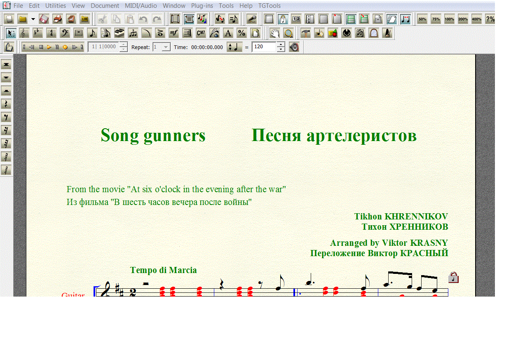This screenshot has height=337, width=525.
Task: Select the Text tool with letter A
Action: click(228, 33)
